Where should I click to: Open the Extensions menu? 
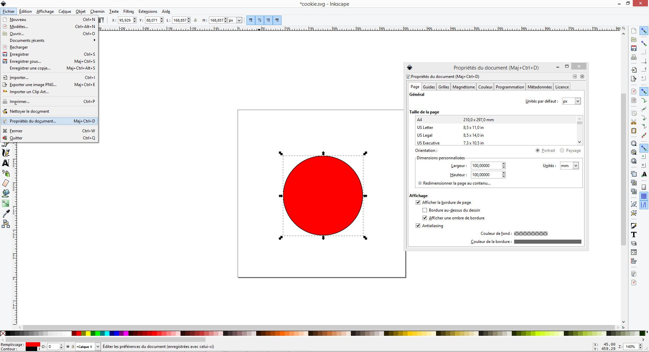[x=147, y=11]
